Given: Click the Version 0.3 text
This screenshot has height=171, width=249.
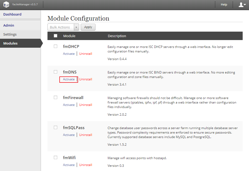Looking at the screenshot, I should tap(116, 166).
